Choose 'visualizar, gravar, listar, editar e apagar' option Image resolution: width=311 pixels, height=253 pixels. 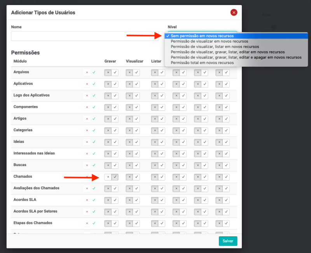236,57
